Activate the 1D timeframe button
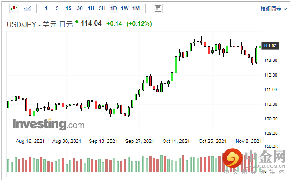The height and width of the screenshot is (180, 292). point(113,8)
